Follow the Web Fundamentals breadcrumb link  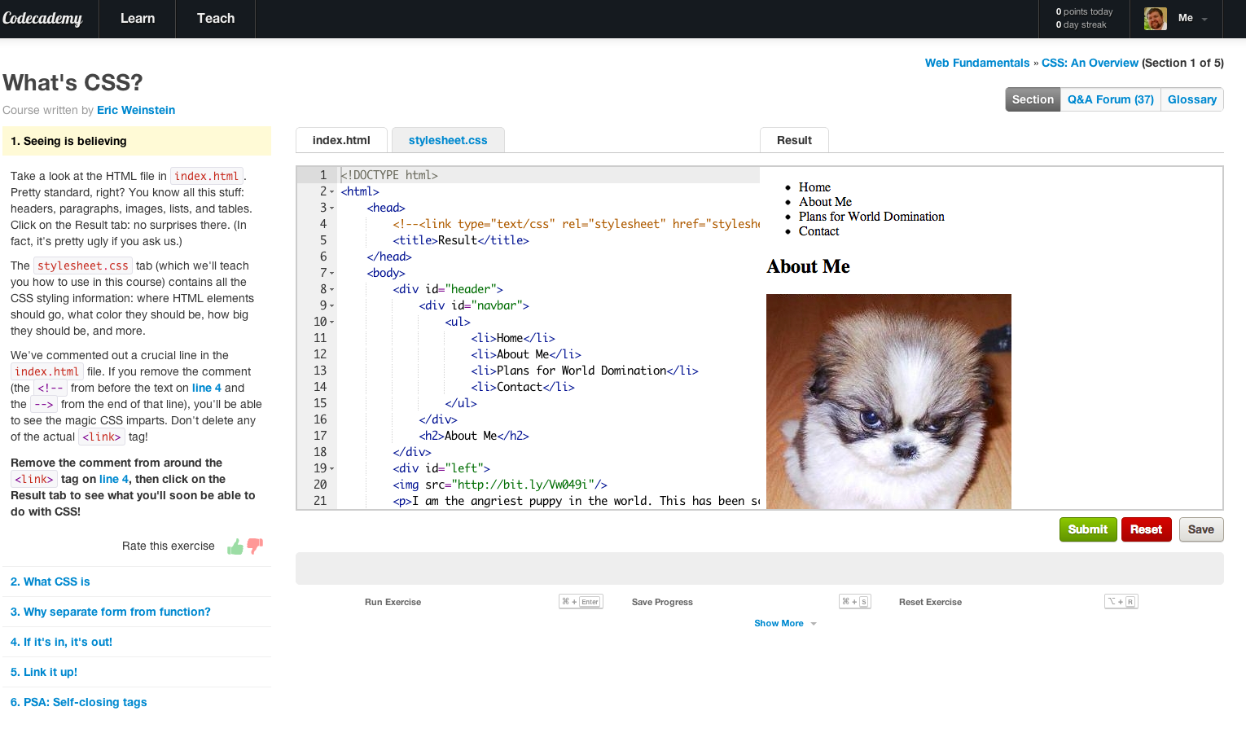click(x=977, y=63)
